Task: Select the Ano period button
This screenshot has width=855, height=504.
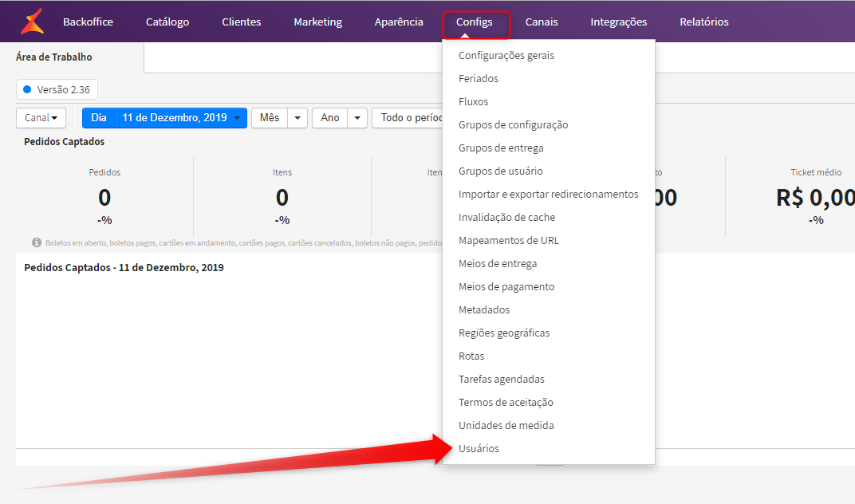Action: tap(330, 118)
